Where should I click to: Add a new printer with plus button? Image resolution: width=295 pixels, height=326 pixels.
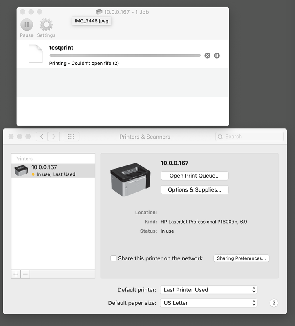coord(16,274)
